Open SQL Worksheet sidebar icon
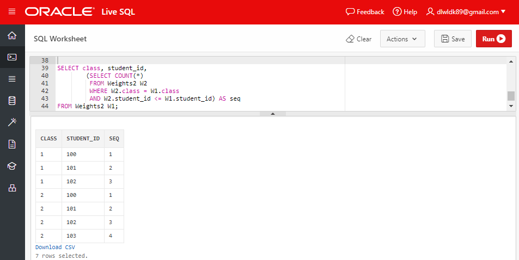Image resolution: width=519 pixels, height=260 pixels. (x=12, y=57)
